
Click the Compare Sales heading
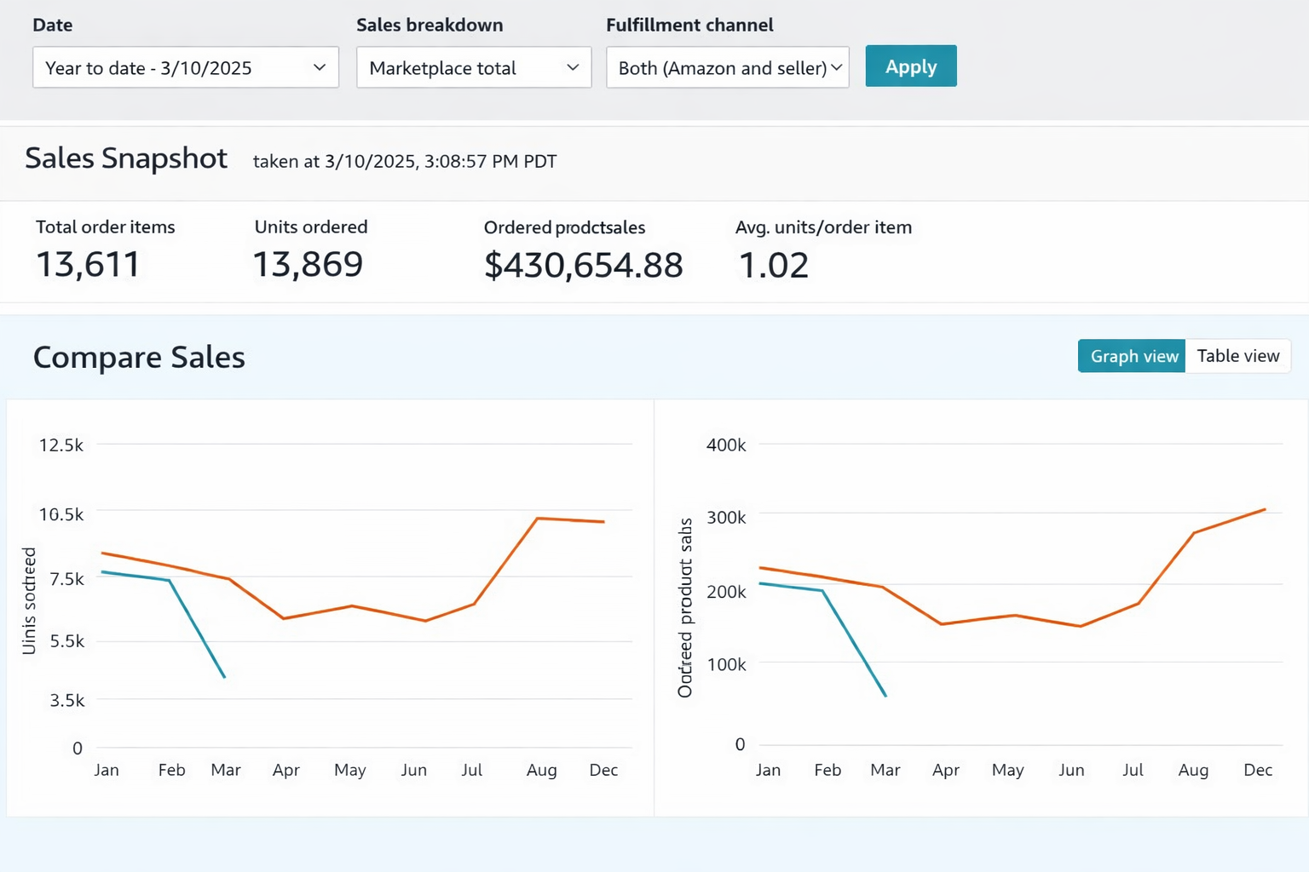(x=139, y=358)
